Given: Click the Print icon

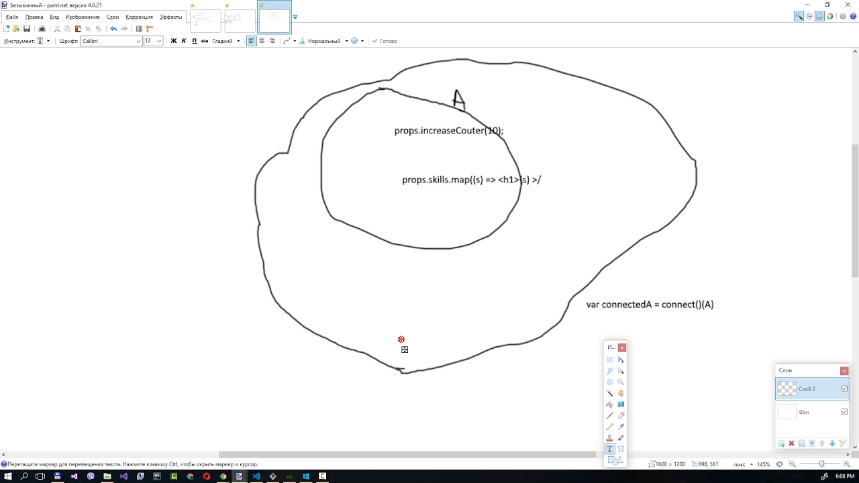Looking at the screenshot, I should [42, 29].
